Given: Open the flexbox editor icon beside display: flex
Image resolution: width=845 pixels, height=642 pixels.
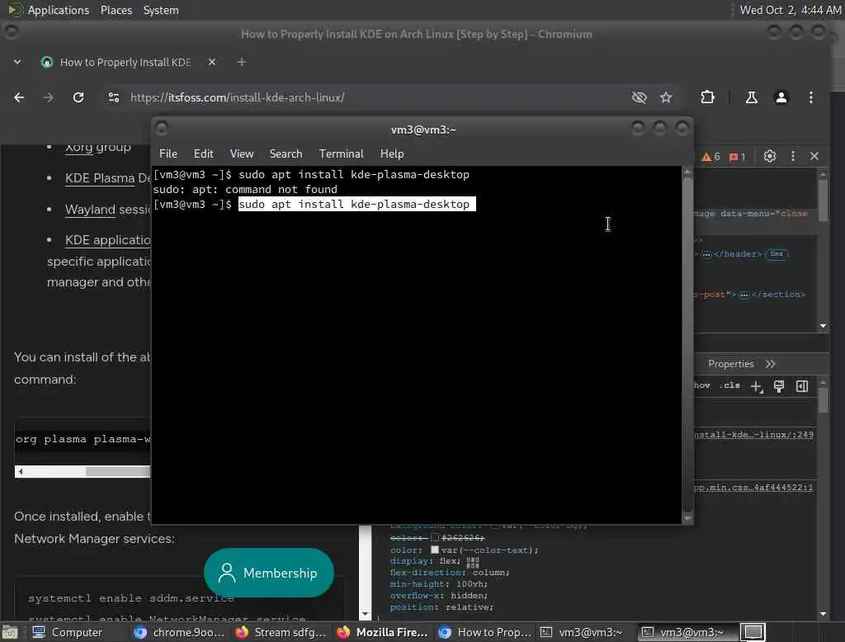Looking at the screenshot, I should coord(473,562).
